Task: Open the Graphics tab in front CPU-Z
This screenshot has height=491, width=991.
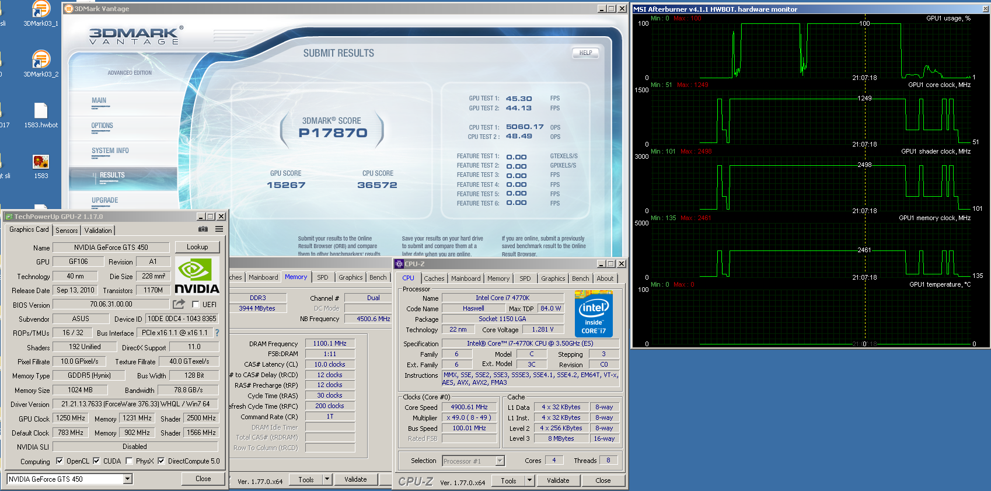Action: [x=553, y=278]
